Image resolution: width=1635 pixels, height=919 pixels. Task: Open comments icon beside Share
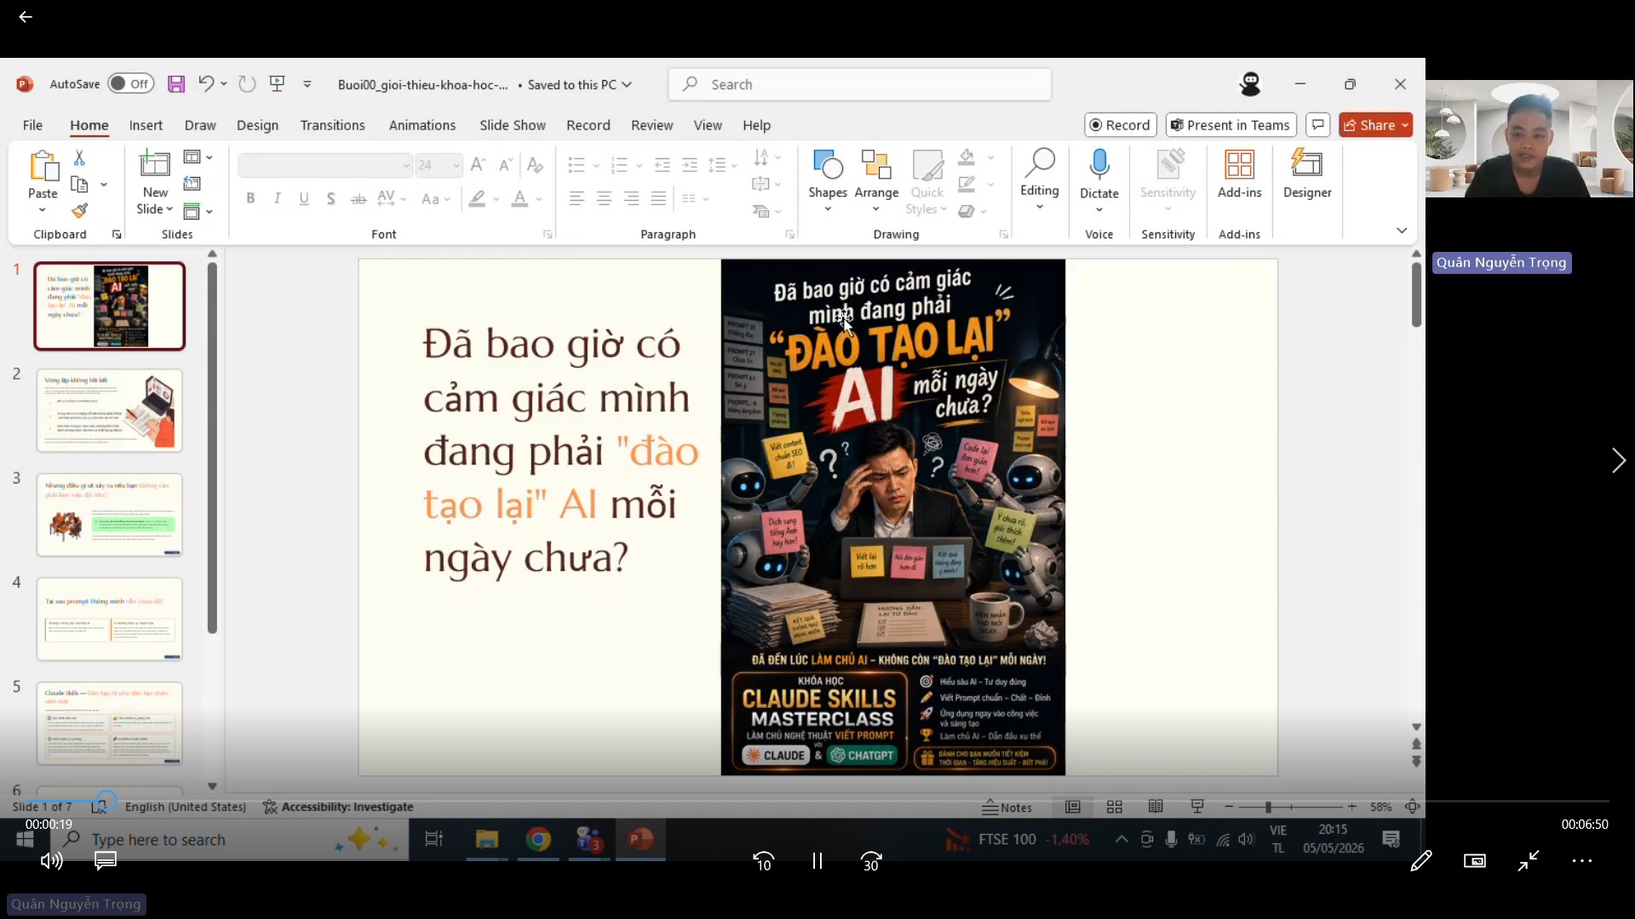click(x=1318, y=125)
